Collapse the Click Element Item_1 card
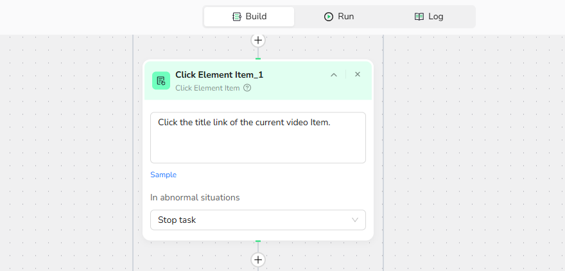 coord(334,74)
